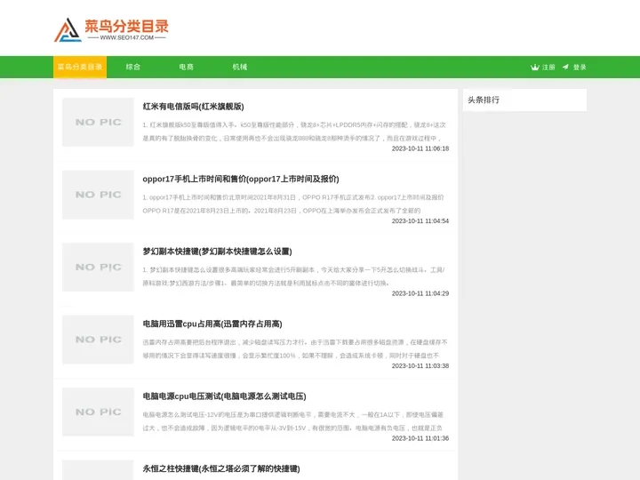Screen dimensions: 640x480
Task: Click the crown icon beside 注册
Action: tap(535, 68)
